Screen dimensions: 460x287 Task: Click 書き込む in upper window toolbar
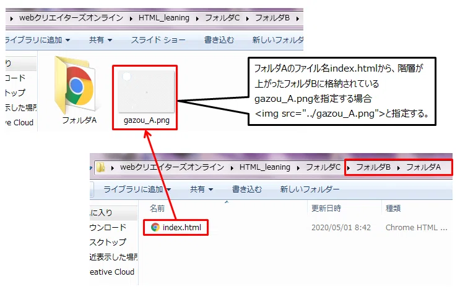(219, 40)
